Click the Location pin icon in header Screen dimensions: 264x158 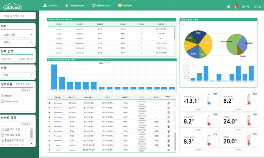45,5
